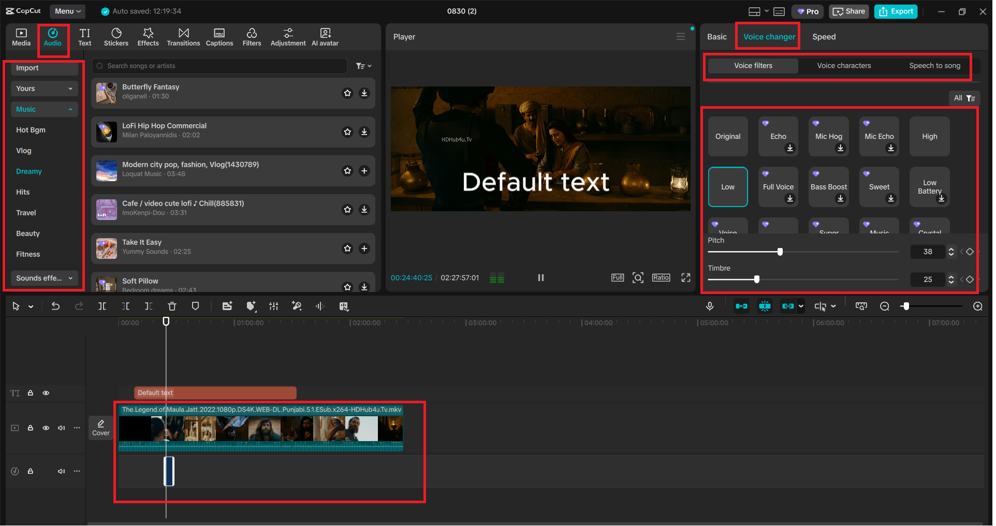
Task: Open the Text panel
Action: 85,37
